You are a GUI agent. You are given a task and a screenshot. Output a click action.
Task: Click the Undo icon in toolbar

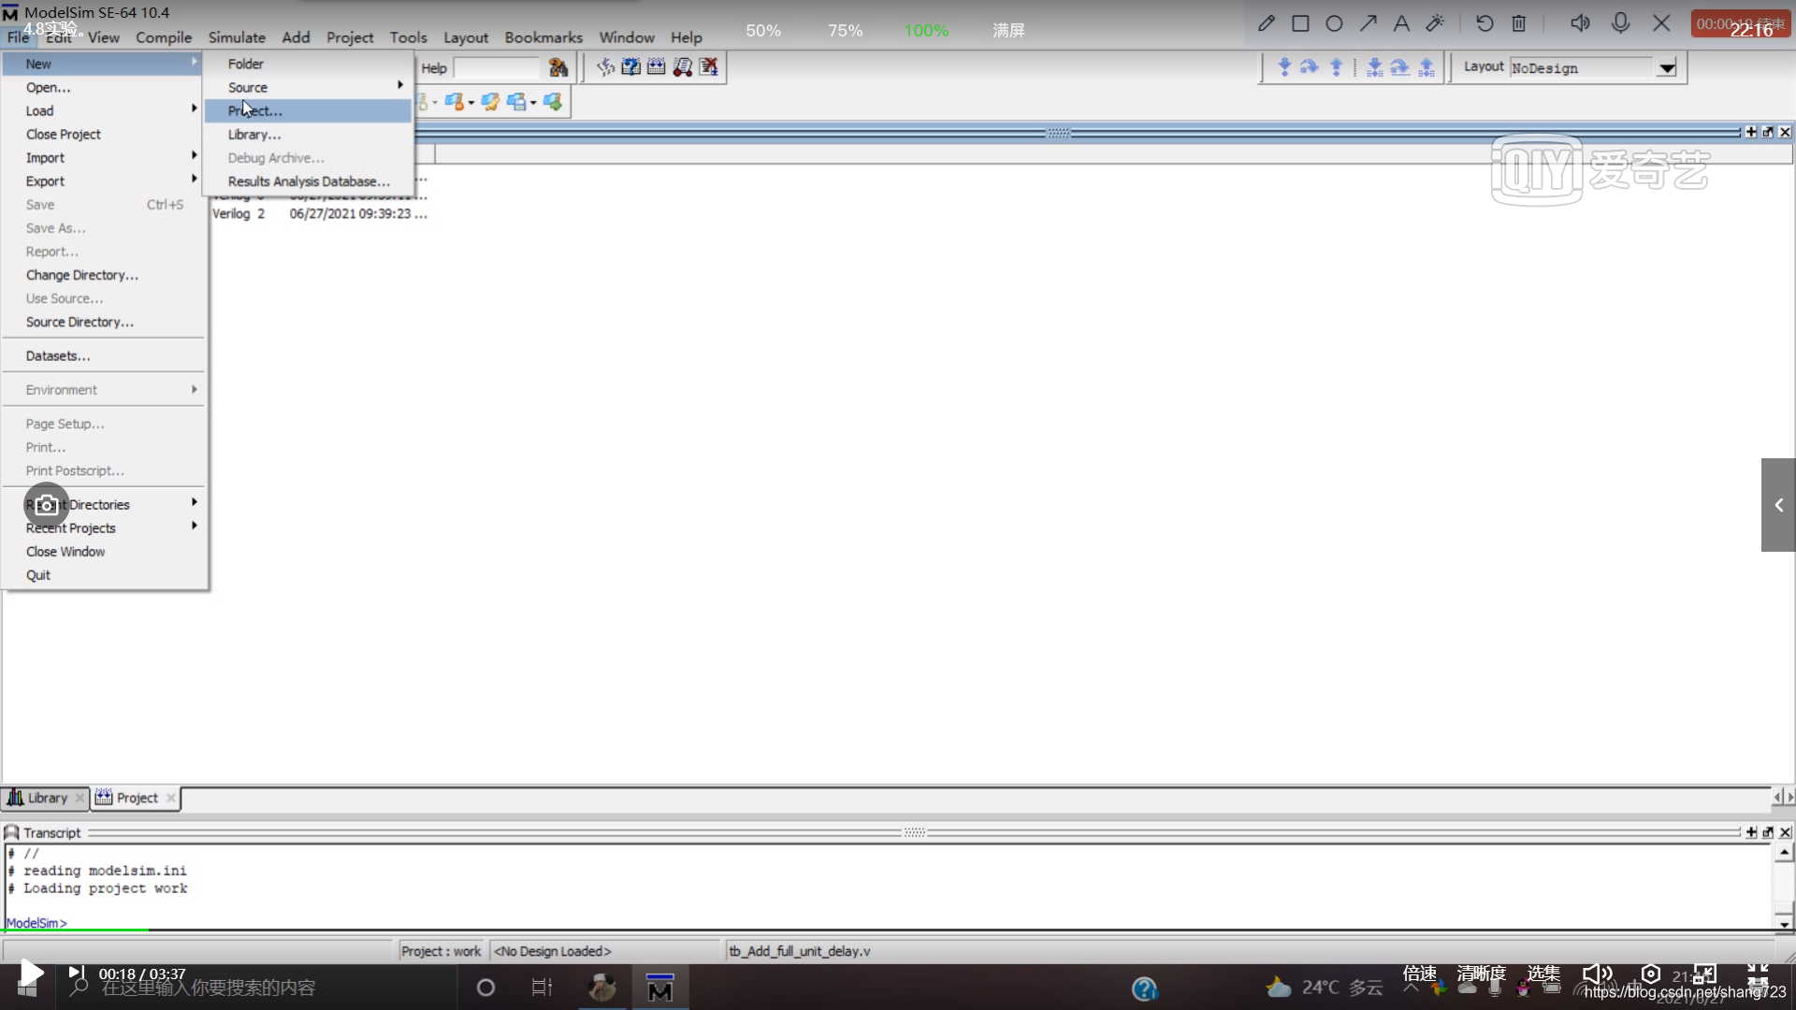(x=1485, y=24)
